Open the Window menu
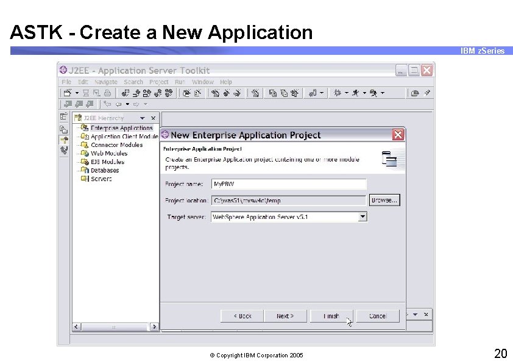513x361 pixels. point(202,82)
